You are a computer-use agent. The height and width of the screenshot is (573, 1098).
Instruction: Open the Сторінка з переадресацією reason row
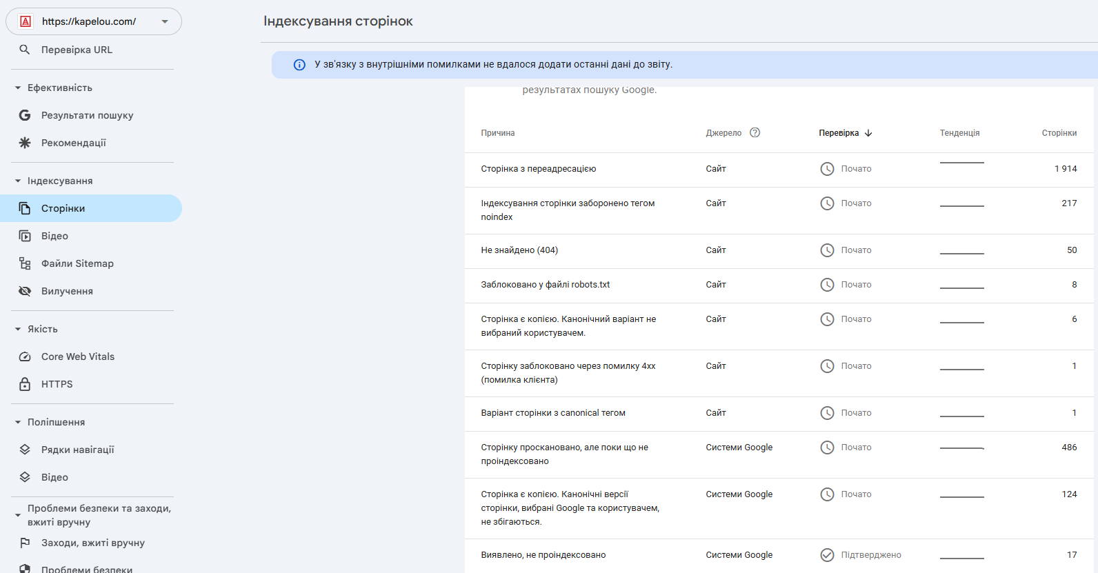(x=538, y=169)
